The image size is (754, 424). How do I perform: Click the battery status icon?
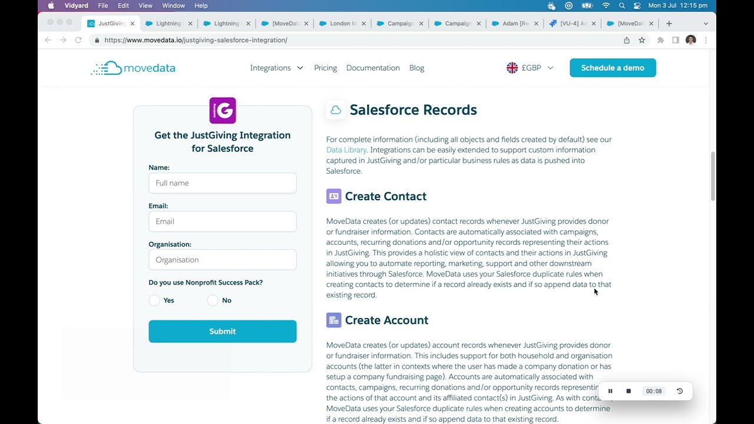pos(587,5)
